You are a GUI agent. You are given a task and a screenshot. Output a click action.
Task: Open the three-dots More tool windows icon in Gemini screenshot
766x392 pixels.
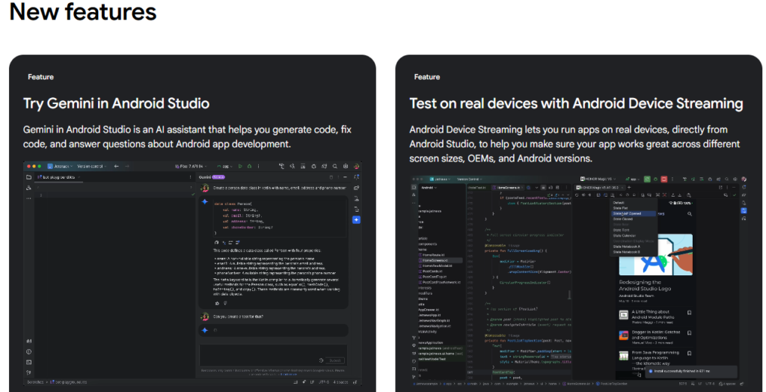pyautogui.click(x=29, y=198)
